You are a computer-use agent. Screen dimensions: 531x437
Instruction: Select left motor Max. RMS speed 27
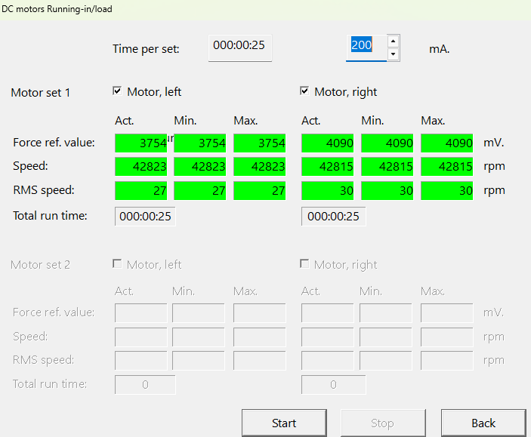[x=259, y=190]
